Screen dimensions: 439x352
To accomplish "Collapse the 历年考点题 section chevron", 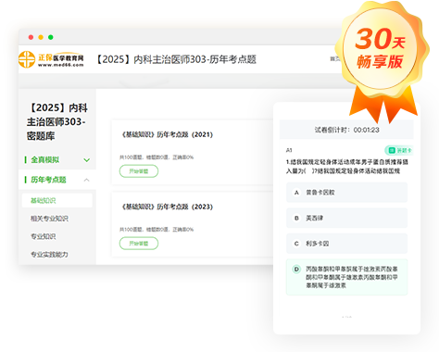I will point(87,180).
